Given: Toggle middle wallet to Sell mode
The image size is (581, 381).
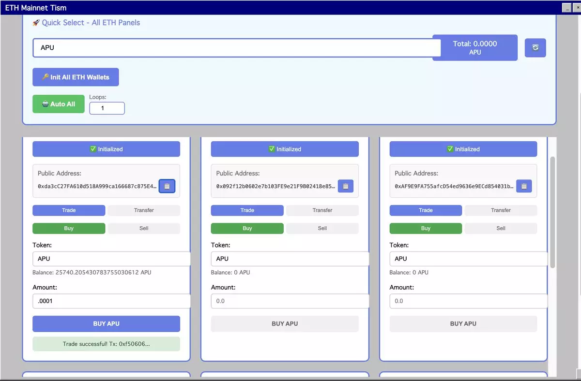Looking at the screenshot, I should click(322, 228).
